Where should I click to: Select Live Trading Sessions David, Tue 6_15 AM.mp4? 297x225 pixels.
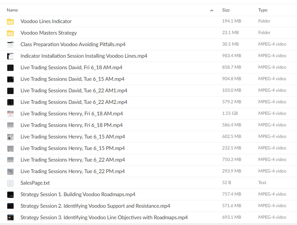point(72,79)
